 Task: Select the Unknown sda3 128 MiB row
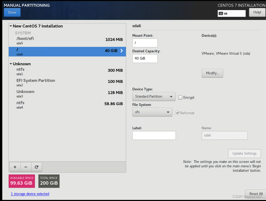click(67, 94)
